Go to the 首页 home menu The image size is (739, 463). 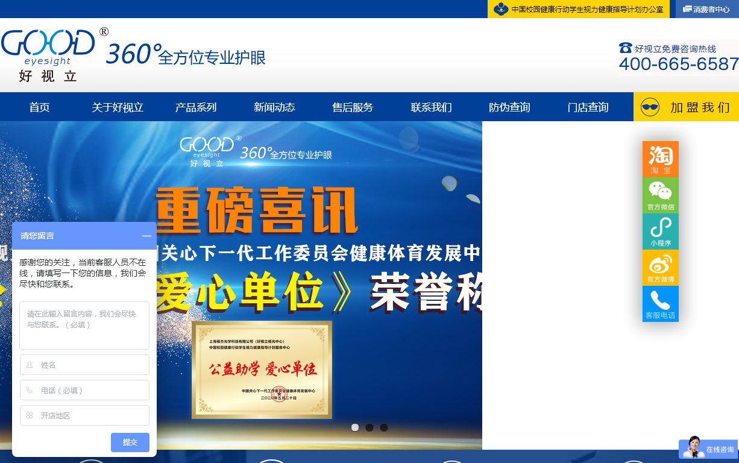pyautogui.click(x=40, y=107)
